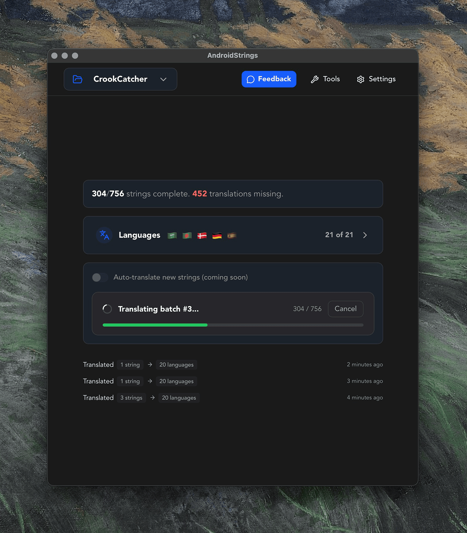
Task: Click the AndroidStrings title bar label
Action: (232, 55)
